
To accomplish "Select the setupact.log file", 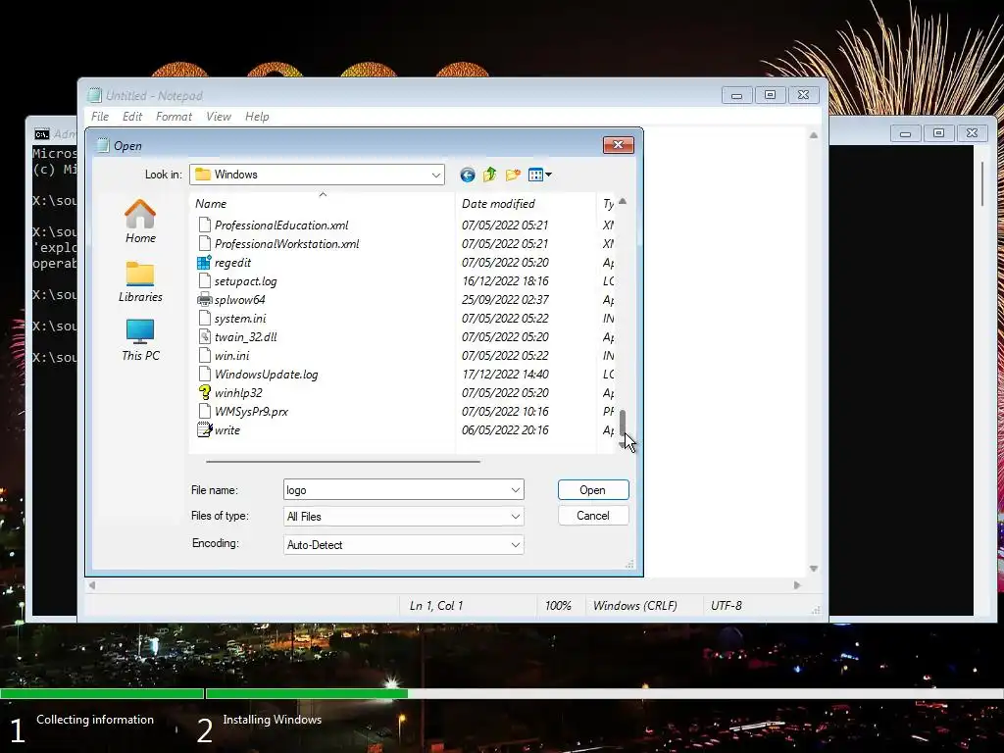I will pyautogui.click(x=237, y=281).
